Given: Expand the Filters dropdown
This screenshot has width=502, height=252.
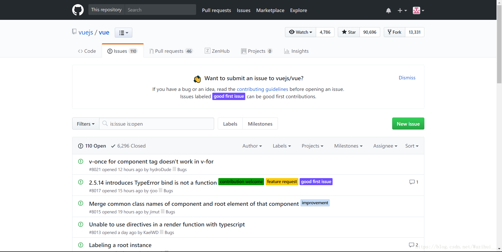Looking at the screenshot, I should (x=85, y=124).
